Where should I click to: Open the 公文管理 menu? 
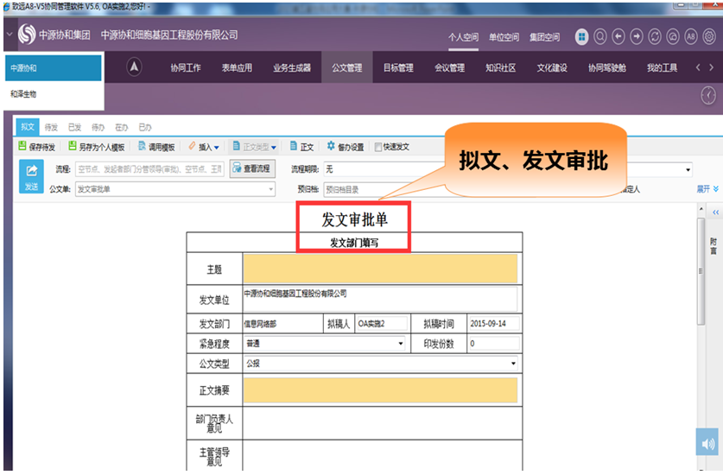click(347, 68)
